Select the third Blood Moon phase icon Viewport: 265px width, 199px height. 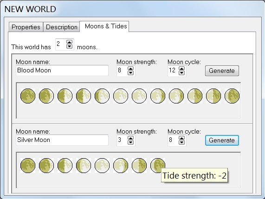point(65,96)
